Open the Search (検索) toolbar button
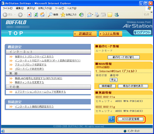 pos(53,15)
